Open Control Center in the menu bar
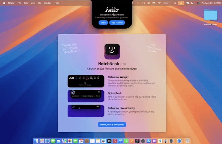This screenshot has height=144, width=222. pyautogui.click(x=192, y=3)
